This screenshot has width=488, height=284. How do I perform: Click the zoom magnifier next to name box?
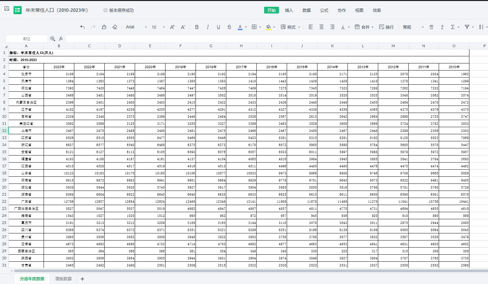tap(53, 39)
